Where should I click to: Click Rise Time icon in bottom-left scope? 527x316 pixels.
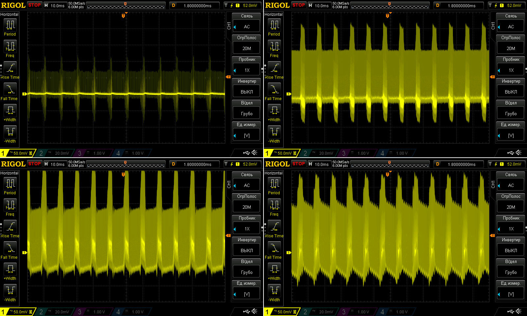point(10,227)
